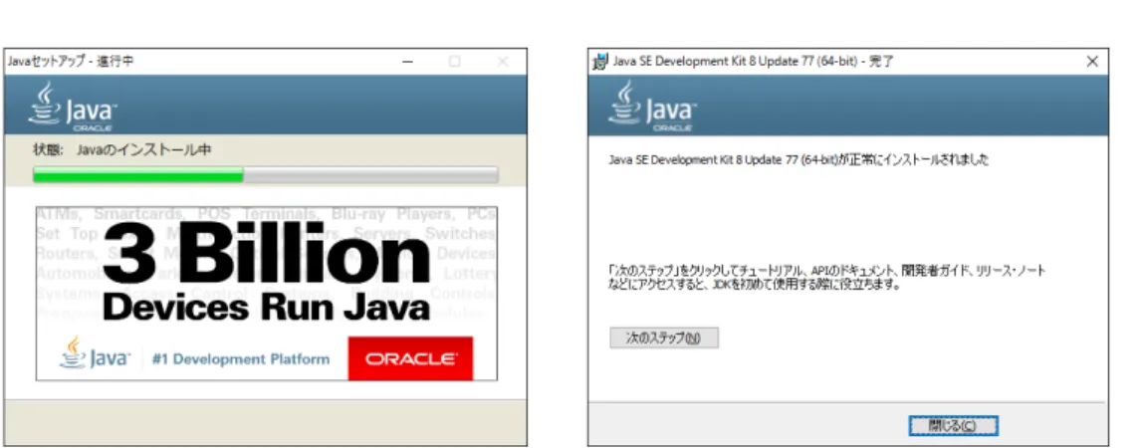Minimize the Javaセットアップ progress window
This screenshot has width=1142, height=448.
click(x=408, y=62)
